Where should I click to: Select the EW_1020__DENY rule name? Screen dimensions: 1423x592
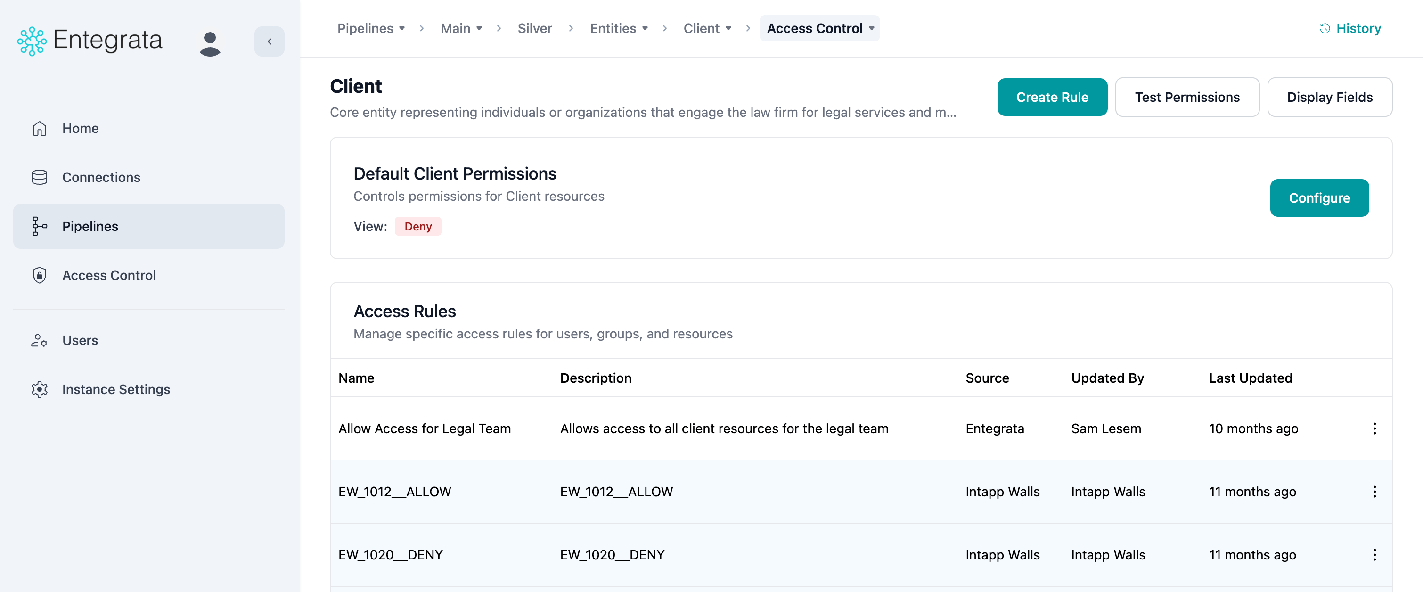(x=390, y=554)
